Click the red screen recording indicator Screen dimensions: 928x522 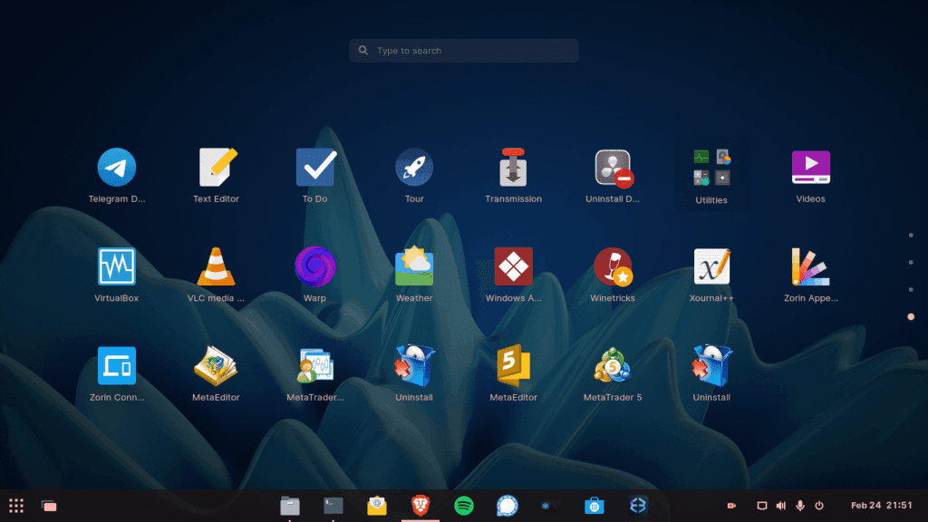pos(731,506)
